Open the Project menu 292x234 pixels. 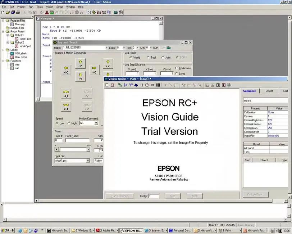pyautogui.click(x=21, y=7)
